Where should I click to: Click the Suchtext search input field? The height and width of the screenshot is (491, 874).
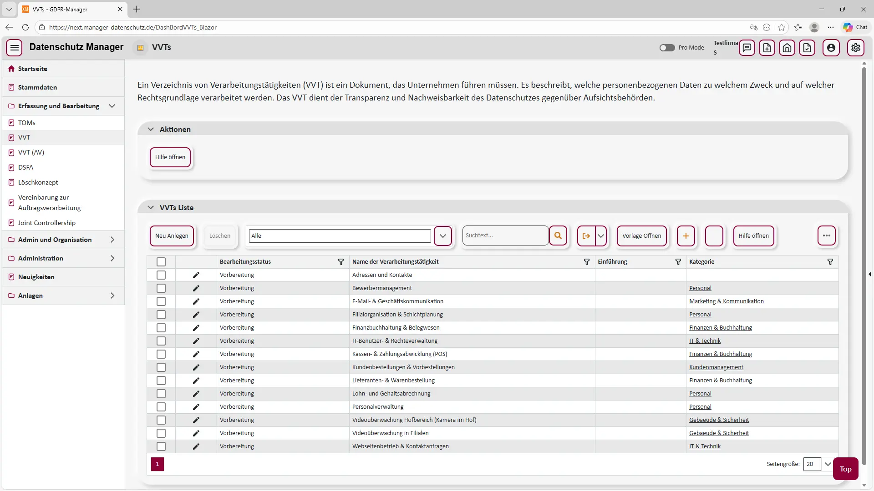(504, 235)
